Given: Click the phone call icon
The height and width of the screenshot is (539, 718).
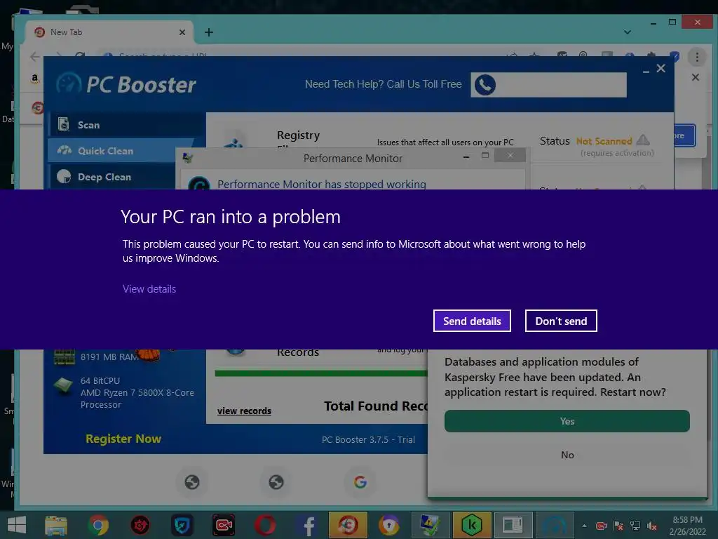Looking at the screenshot, I should [485, 85].
